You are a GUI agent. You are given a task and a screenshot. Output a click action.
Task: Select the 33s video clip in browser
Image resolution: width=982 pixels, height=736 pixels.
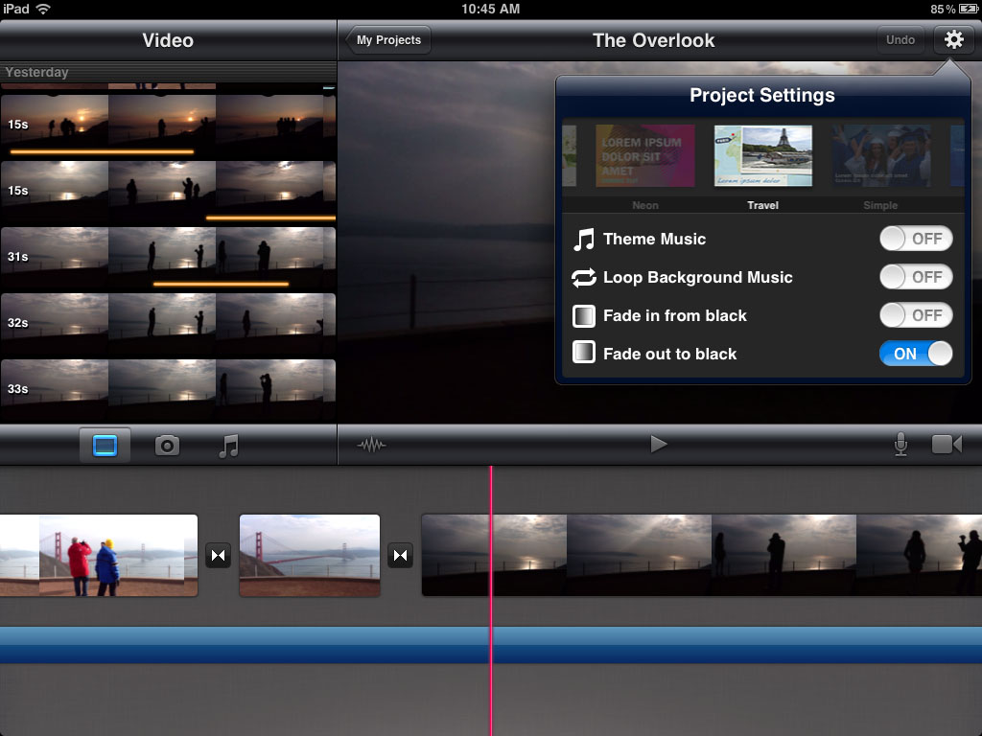click(x=168, y=389)
